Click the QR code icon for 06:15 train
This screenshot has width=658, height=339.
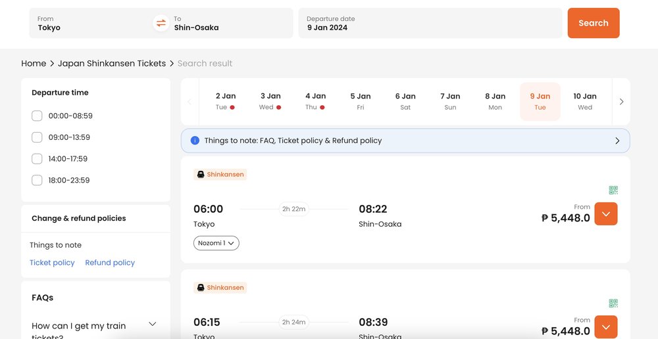point(613,304)
